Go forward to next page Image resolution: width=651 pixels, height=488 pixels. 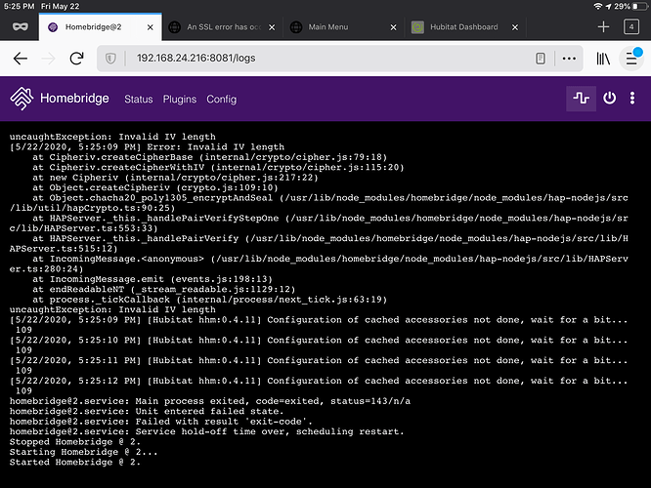coord(48,59)
